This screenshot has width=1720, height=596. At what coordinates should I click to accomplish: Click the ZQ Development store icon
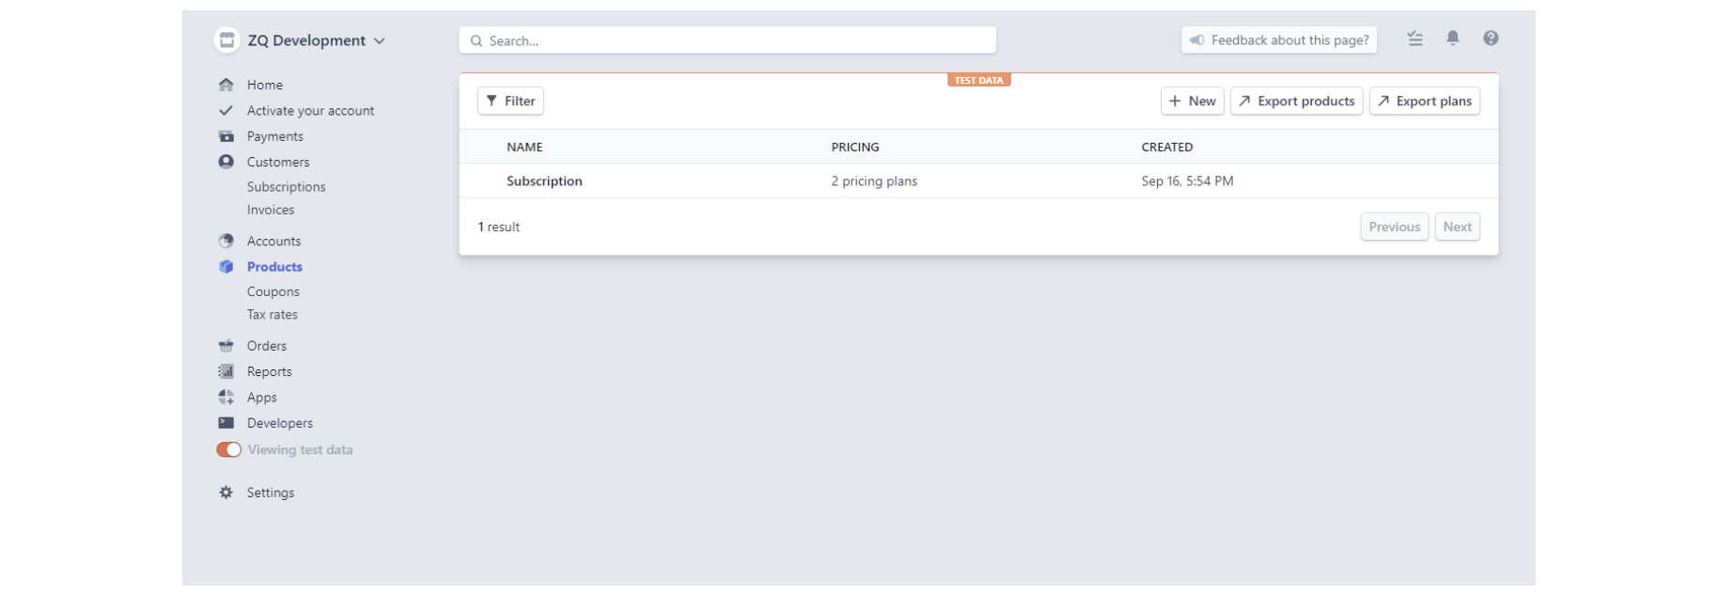(x=227, y=40)
